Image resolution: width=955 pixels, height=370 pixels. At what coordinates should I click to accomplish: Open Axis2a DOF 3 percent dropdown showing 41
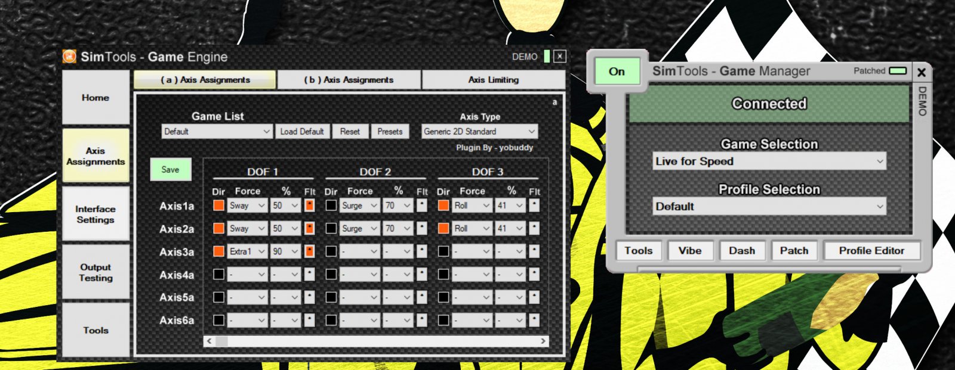coord(510,228)
